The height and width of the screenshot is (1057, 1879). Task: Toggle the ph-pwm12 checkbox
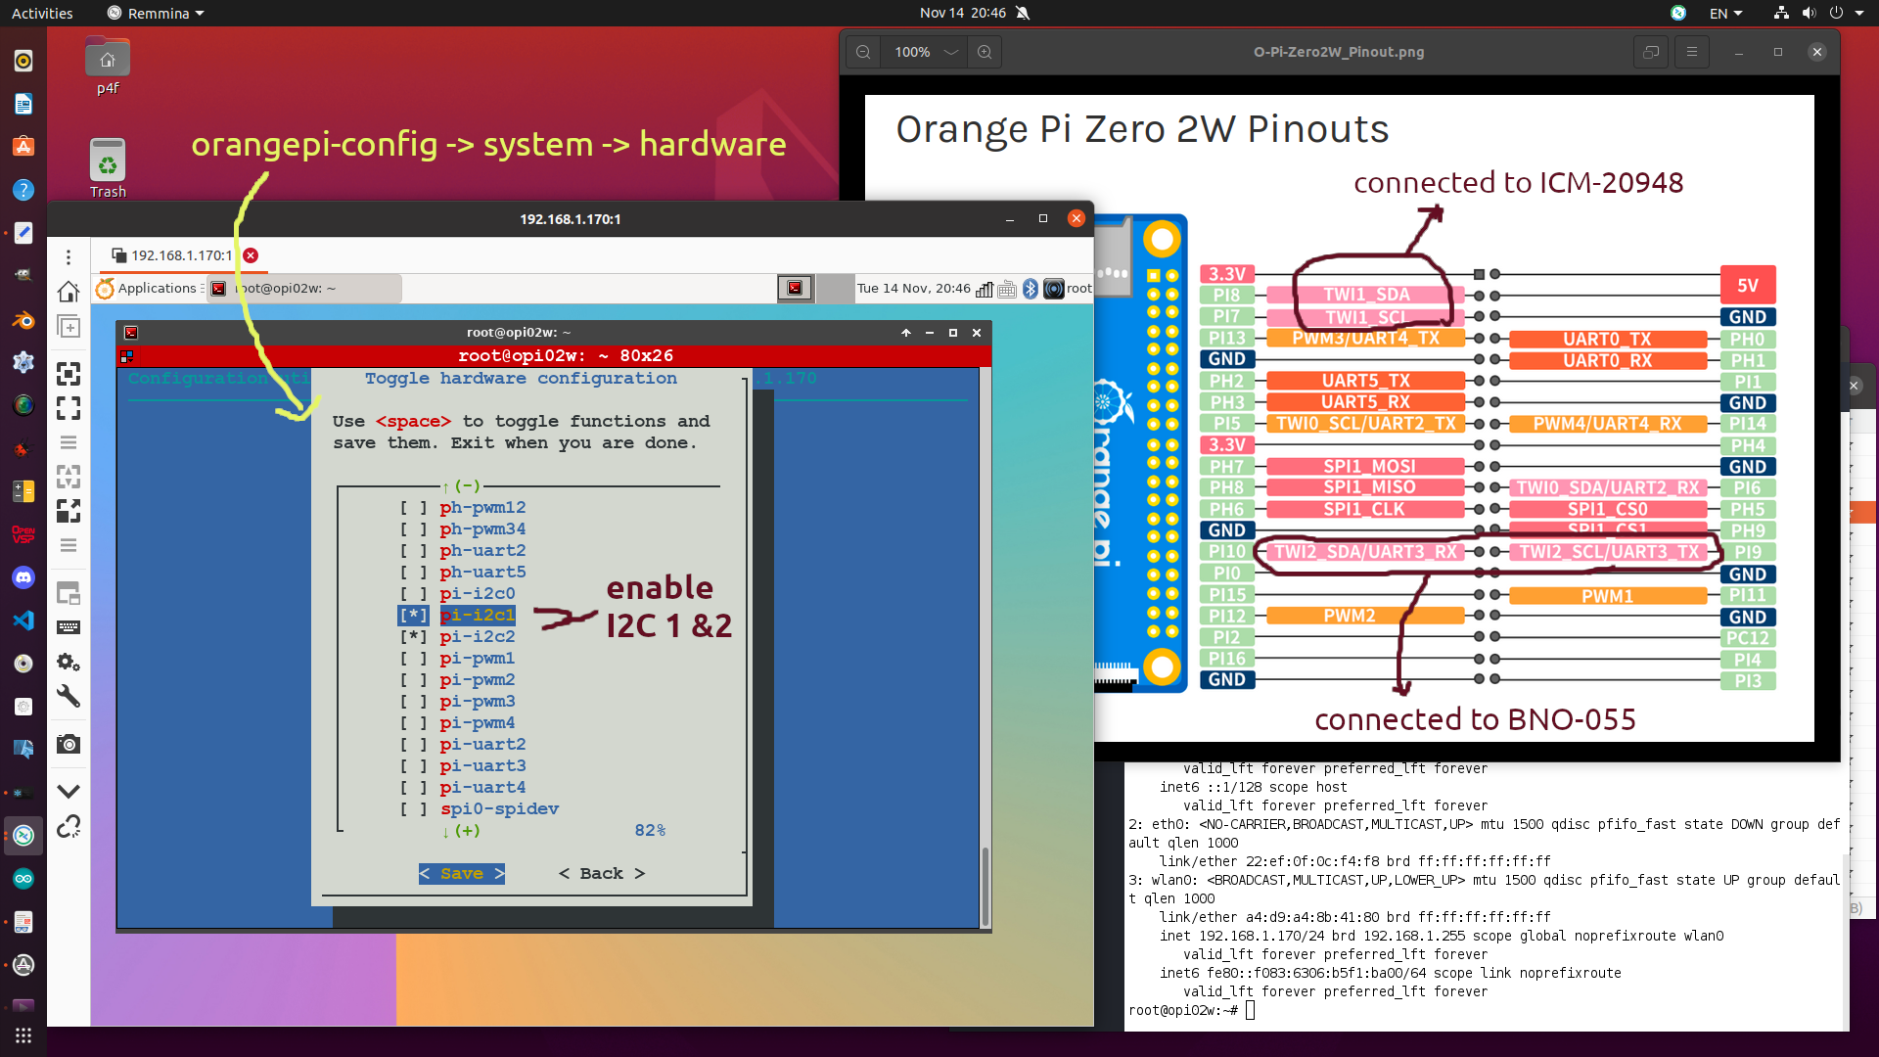tap(413, 508)
